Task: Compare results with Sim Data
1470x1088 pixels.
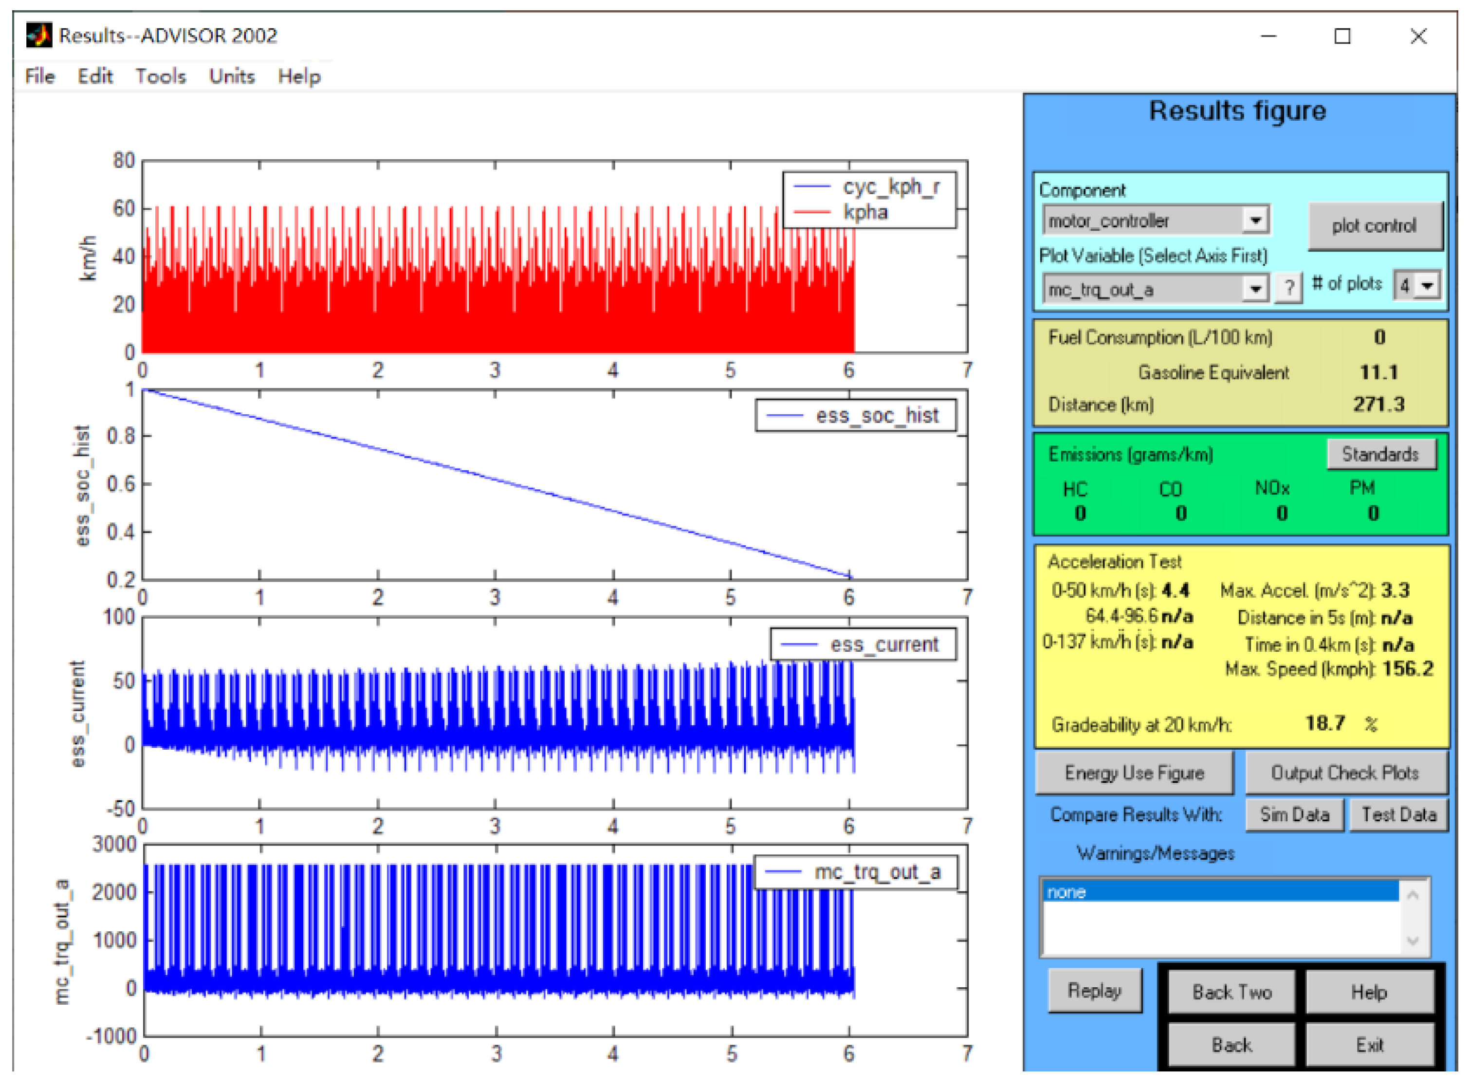Action: tap(1294, 815)
